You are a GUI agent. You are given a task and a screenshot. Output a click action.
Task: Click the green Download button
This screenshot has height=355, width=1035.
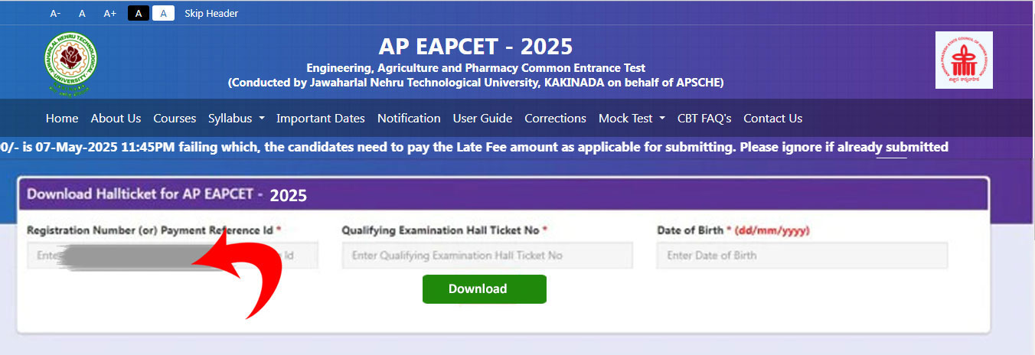(x=485, y=289)
